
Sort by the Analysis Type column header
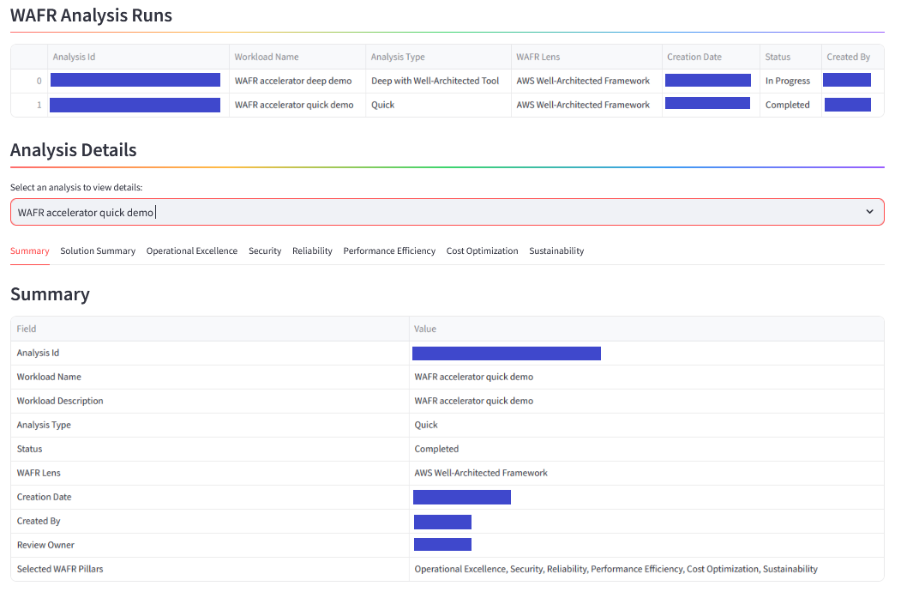click(x=438, y=57)
